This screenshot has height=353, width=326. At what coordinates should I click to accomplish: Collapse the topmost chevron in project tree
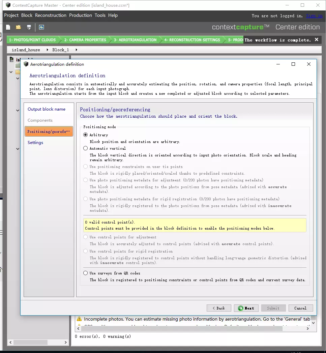pyautogui.click(x=11, y=72)
